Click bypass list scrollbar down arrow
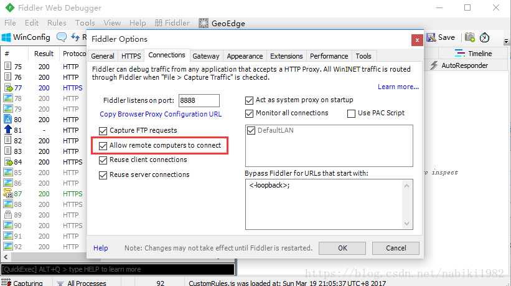The height and width of the screenshot is (286, 511). click(x=406, y=224)
